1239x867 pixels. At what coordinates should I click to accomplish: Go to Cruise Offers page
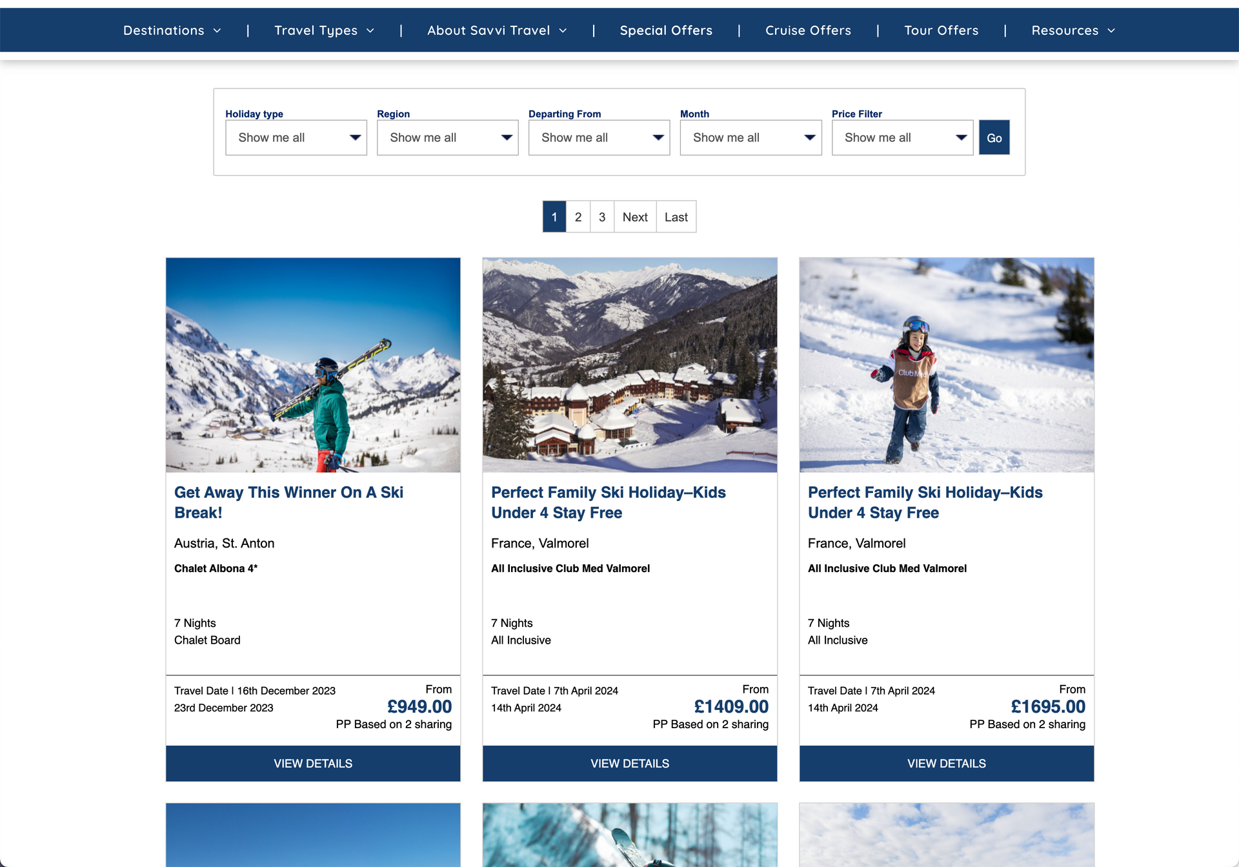point(808,30)
